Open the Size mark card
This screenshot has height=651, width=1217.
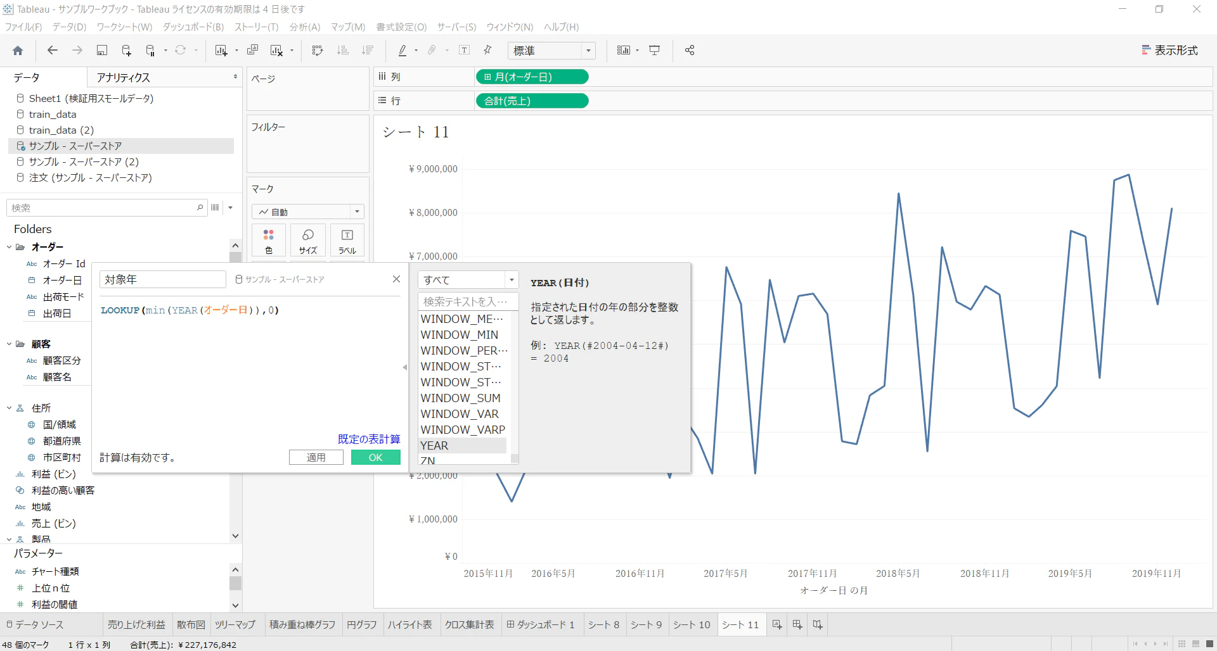coord(308,241)
